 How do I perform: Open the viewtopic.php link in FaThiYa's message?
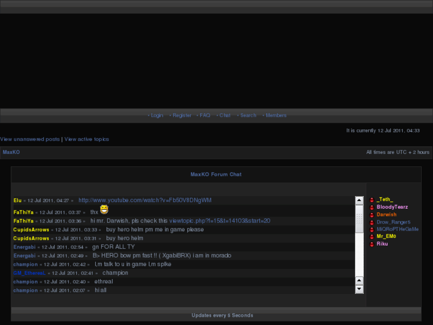pos(220,221)
